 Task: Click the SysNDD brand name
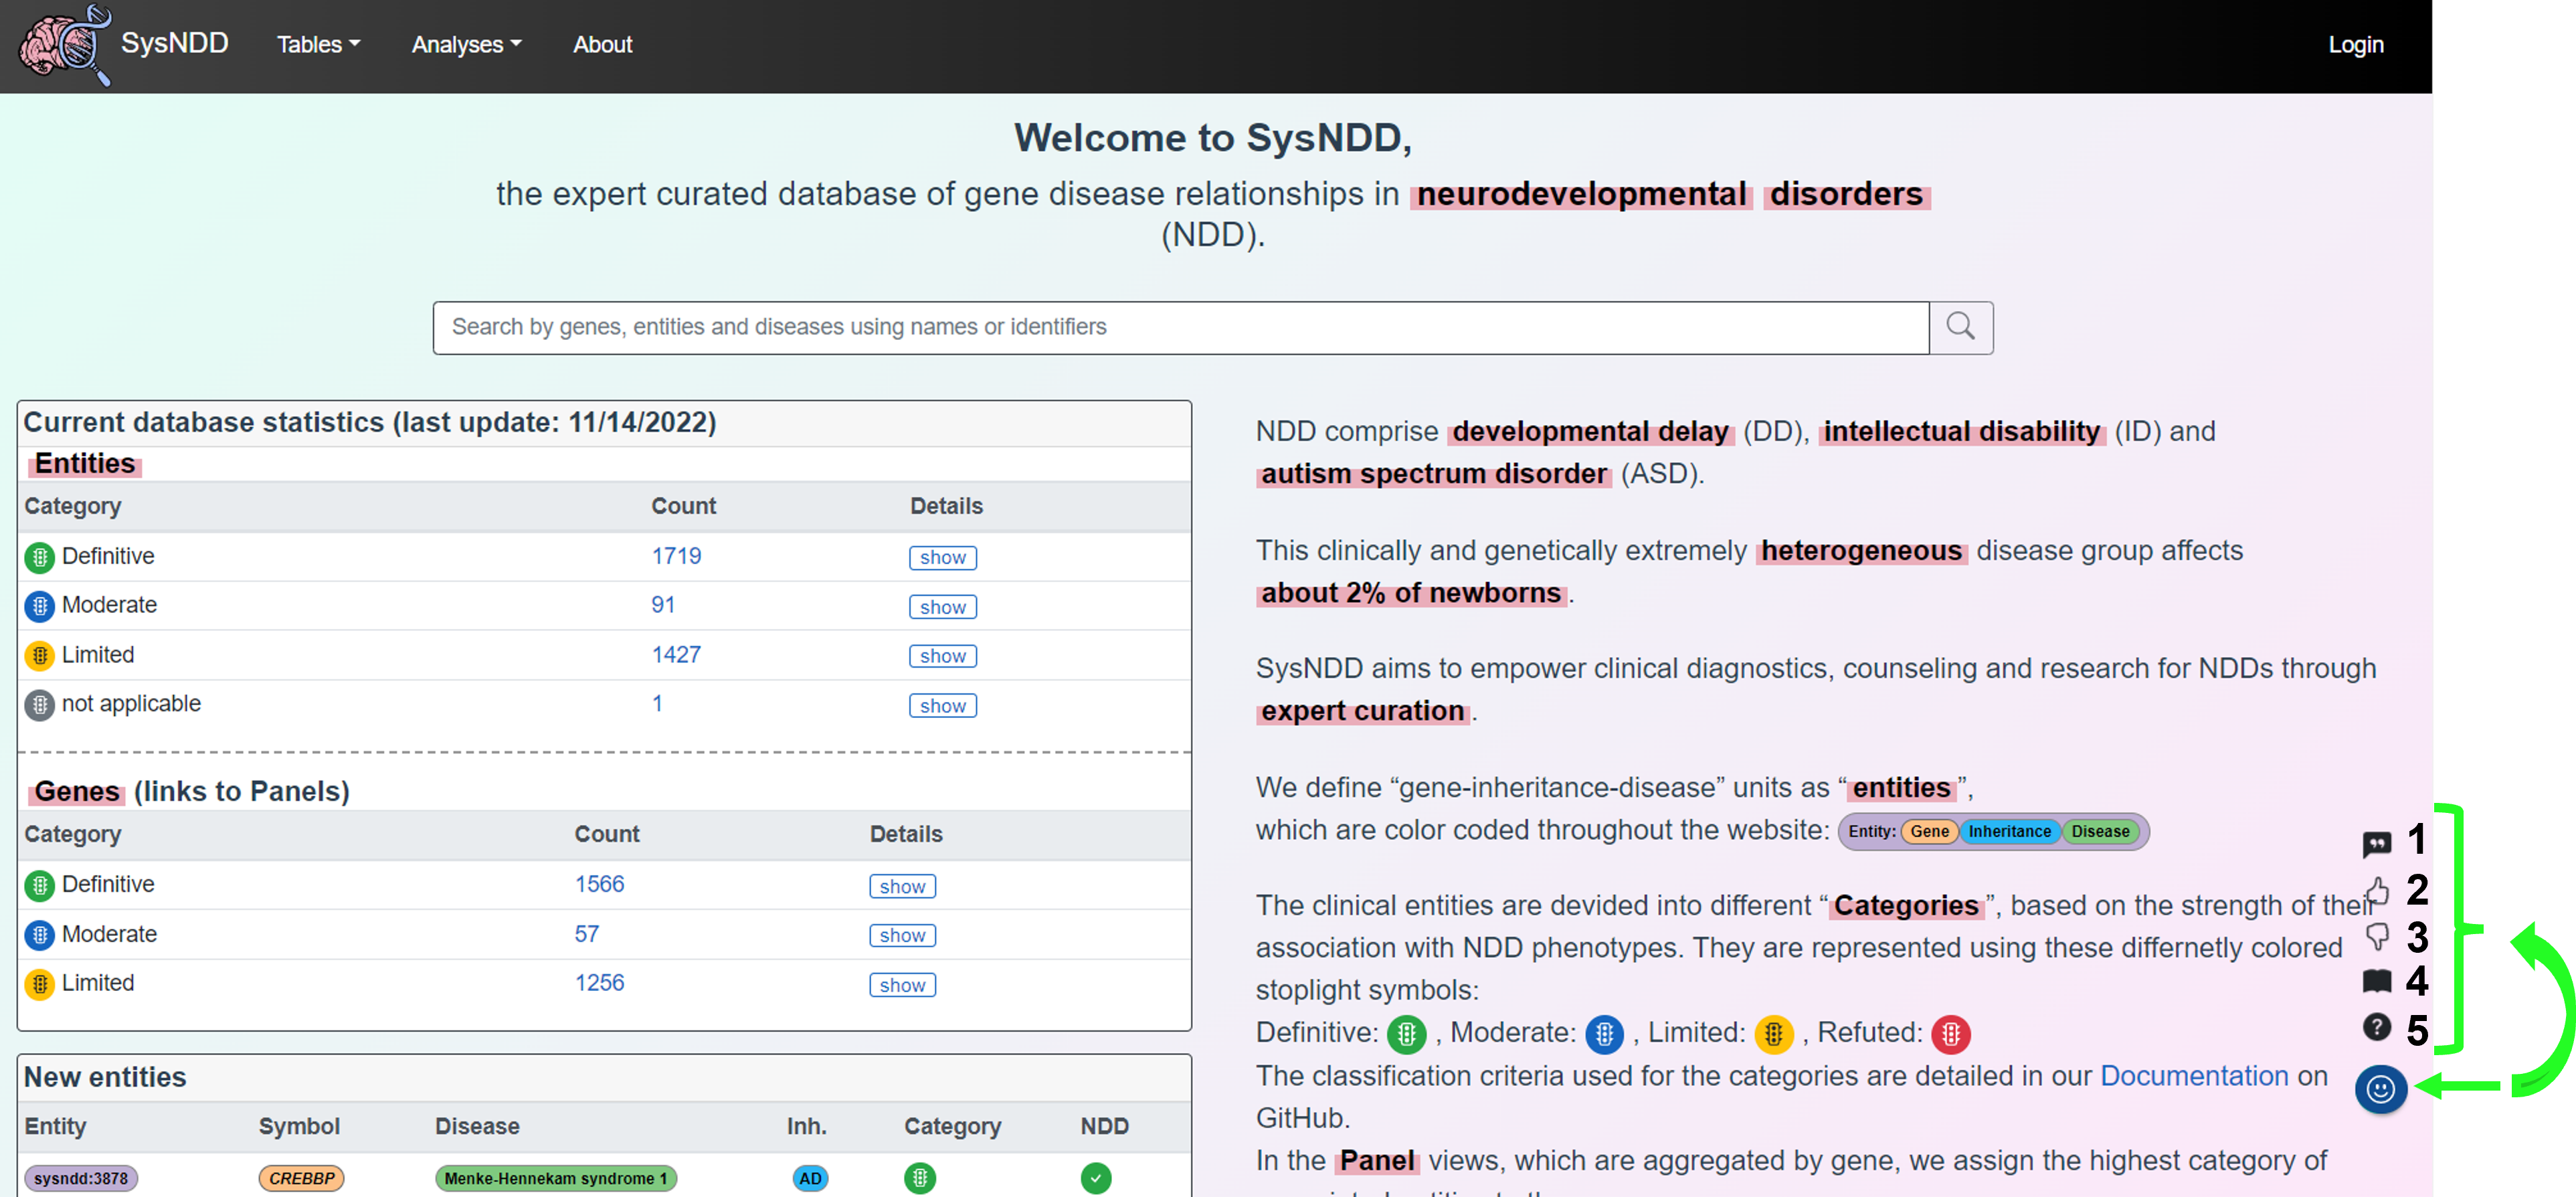[x=175, y=43]
